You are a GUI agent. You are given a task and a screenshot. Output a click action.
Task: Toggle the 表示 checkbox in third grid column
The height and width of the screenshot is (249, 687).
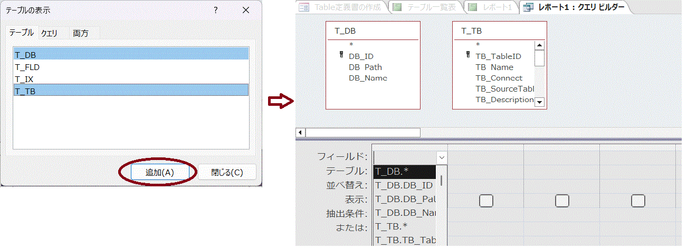point(562,201)
